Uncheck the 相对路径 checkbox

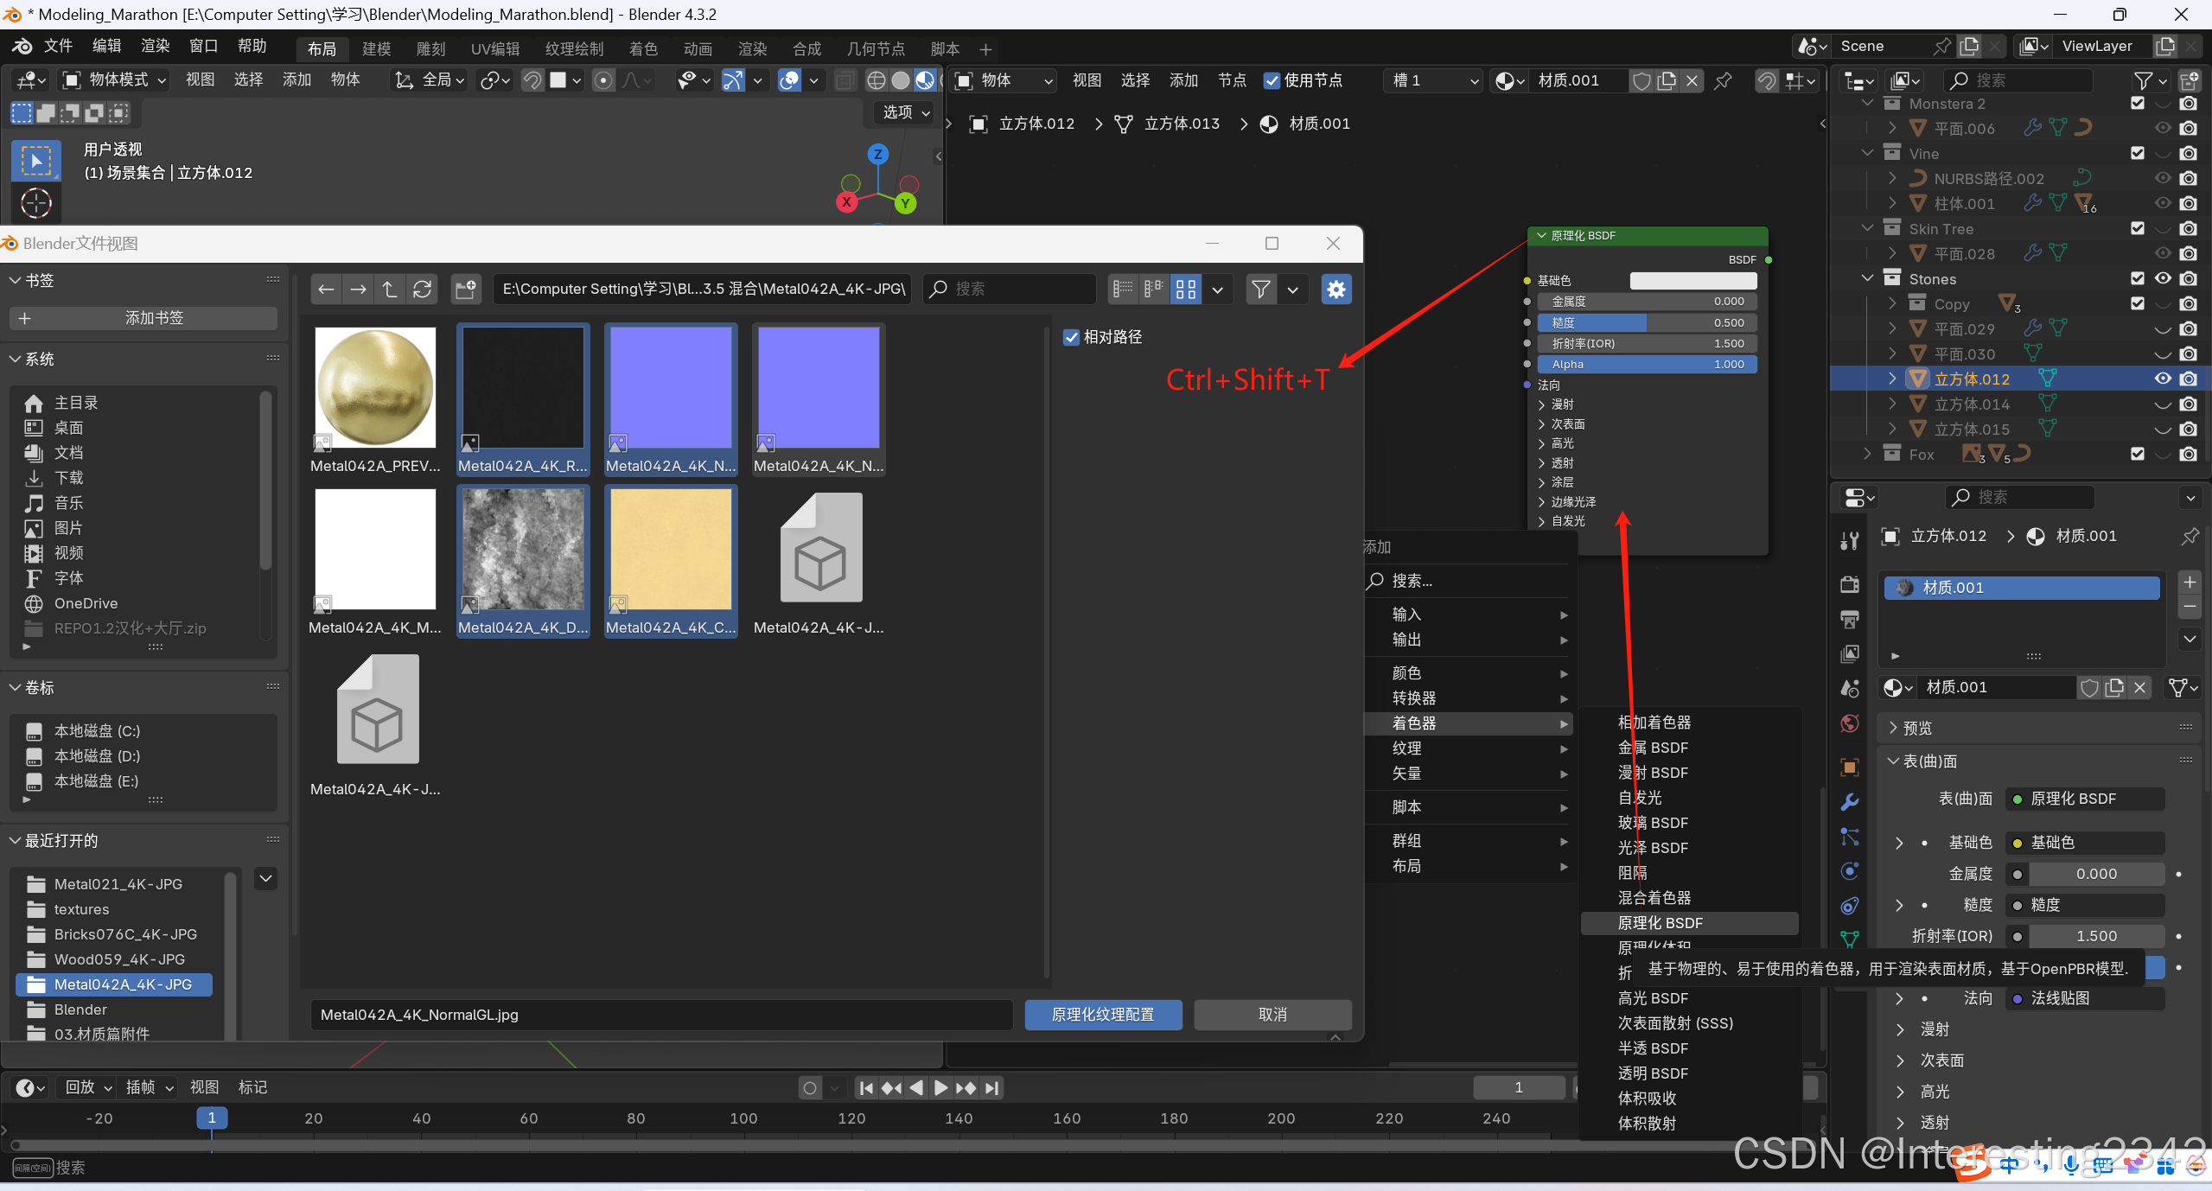[1072, 337]
